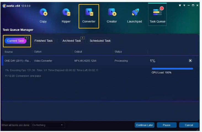Click the shirt skin icon in title bar
202x132 pixels.
click(180, 5)
